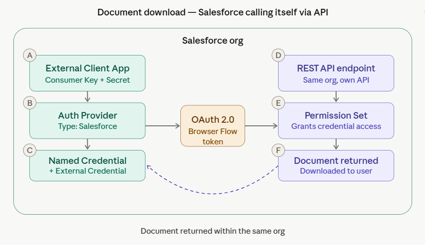Click the caption 'Document returned within the same org'

[x=213, y=231]
